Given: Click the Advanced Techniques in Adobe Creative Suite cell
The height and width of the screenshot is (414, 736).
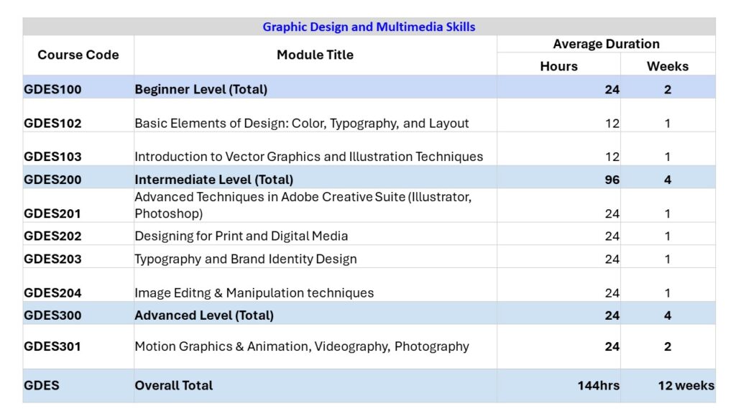Looking at the screenshot, I should (x=303, y=206).
